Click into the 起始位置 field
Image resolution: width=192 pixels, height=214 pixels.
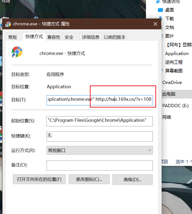[100, 121]
